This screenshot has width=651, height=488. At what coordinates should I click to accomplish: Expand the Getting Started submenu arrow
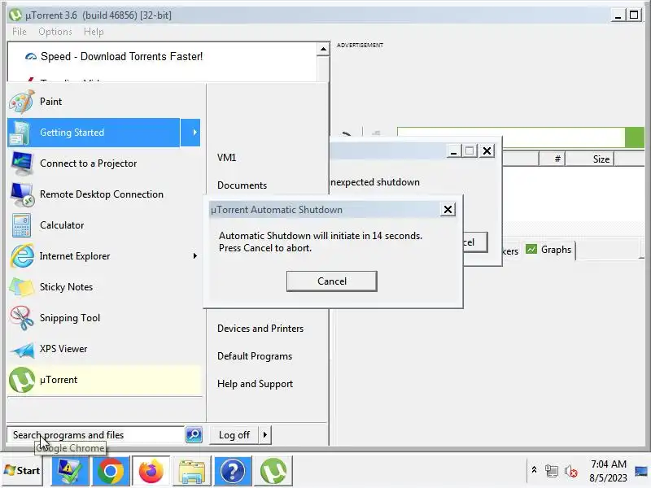click(190, 133)
